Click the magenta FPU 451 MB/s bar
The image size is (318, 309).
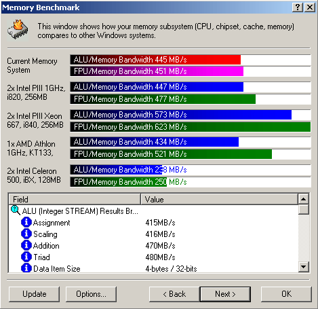157,71
